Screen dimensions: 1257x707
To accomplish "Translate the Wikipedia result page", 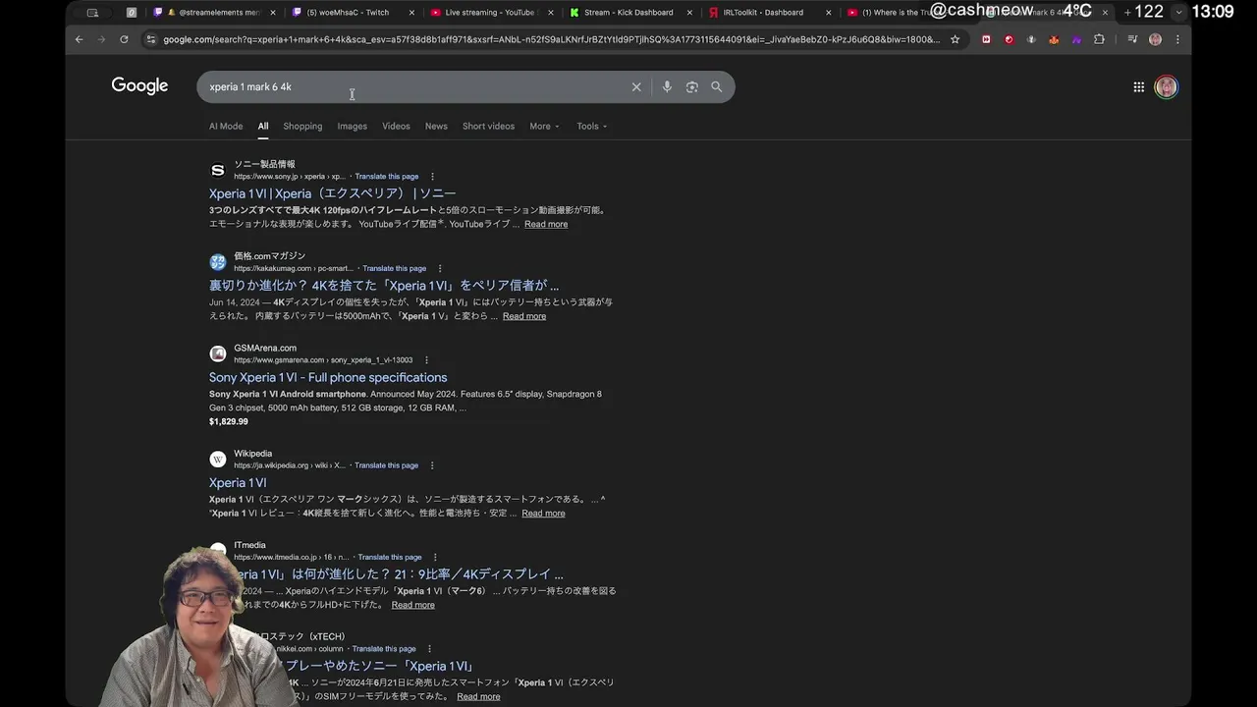I will coord(386,465).
